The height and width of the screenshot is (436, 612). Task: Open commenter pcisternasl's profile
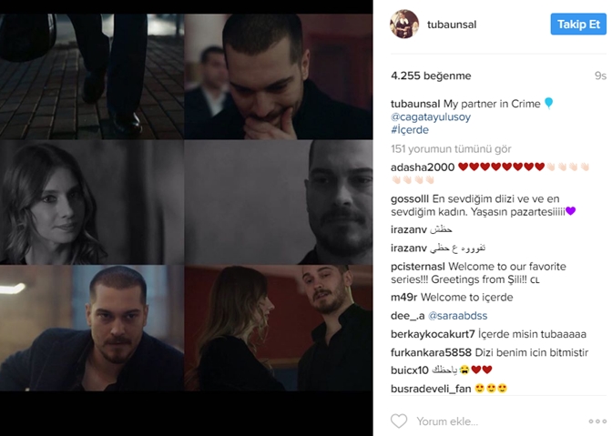click(x=418, y=267)
